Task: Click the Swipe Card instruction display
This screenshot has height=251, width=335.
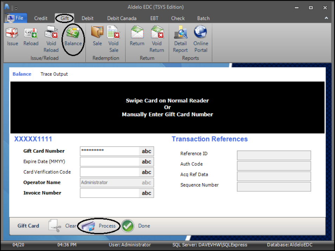Action: 167,107
